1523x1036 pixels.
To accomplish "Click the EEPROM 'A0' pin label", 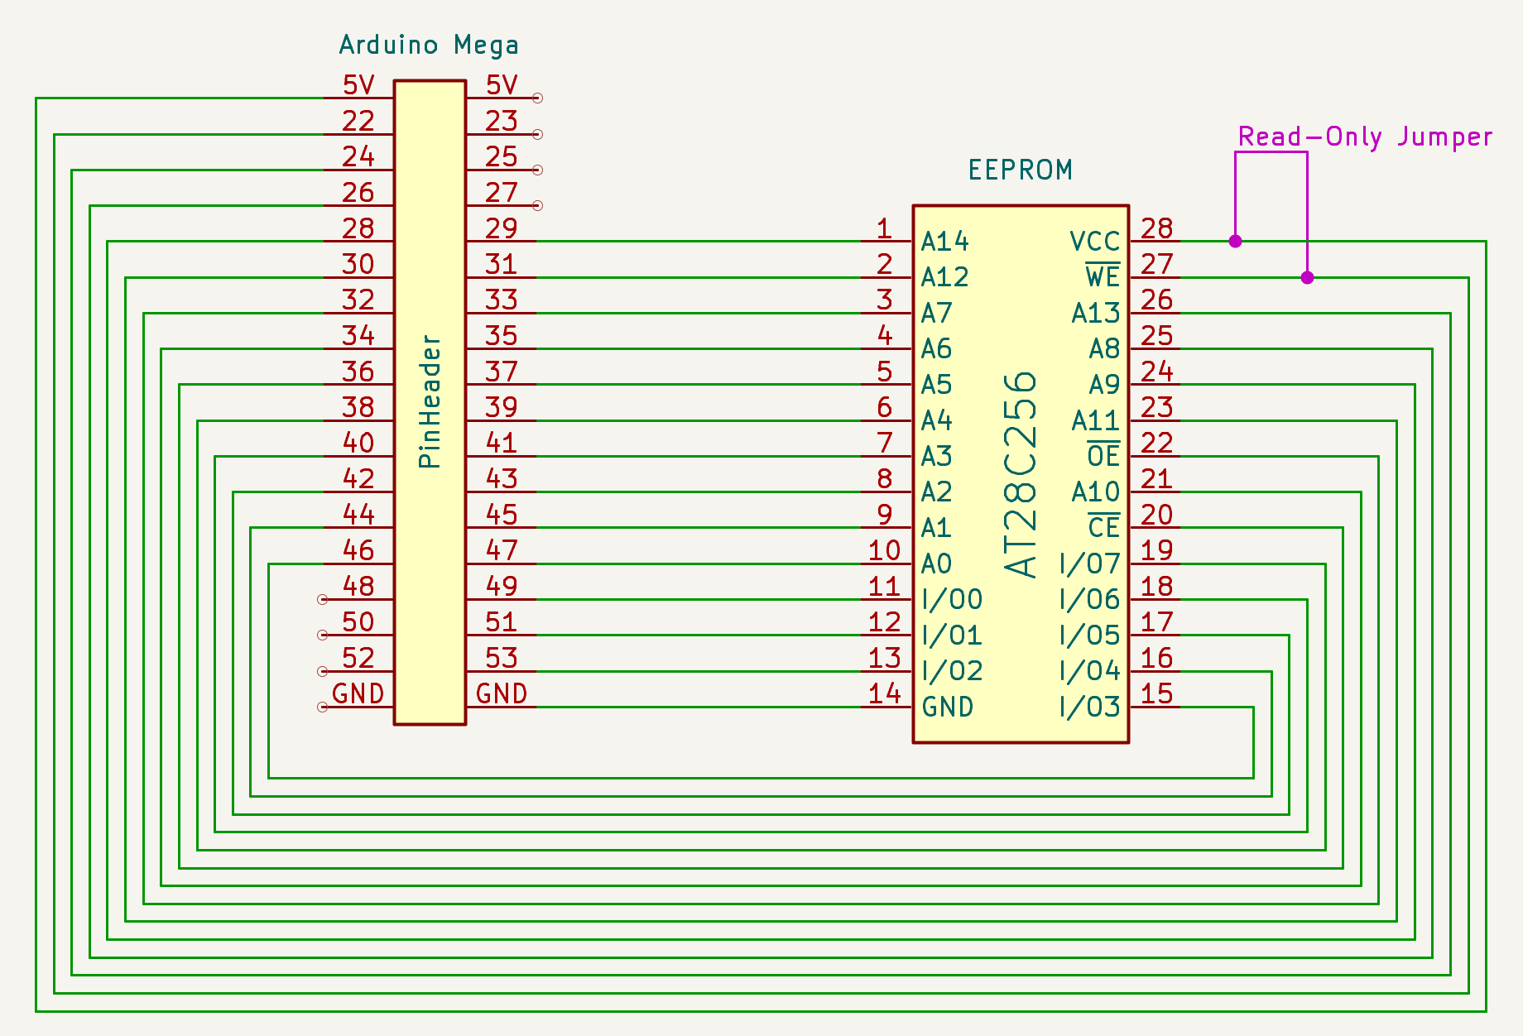I will (x=936, y=564).
